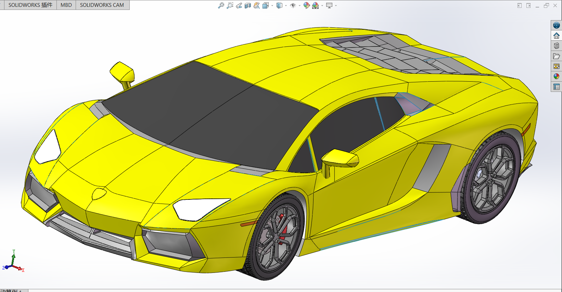Expand the View Orientation dropdown arrow
Viewport: 562px width, 292px height.
(272, 5)
